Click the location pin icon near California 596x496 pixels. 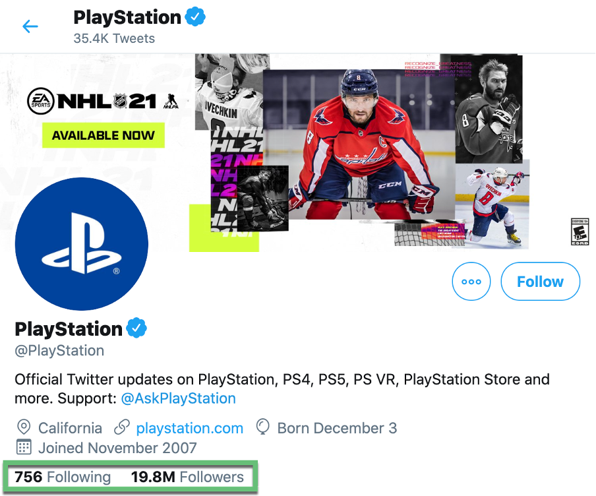[24, 427]
